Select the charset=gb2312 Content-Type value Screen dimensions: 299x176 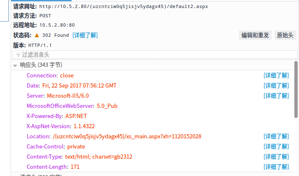[x=99, y=157]
